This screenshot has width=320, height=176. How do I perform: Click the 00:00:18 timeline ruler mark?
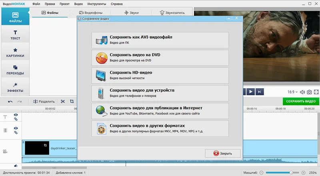pos(280,109)
